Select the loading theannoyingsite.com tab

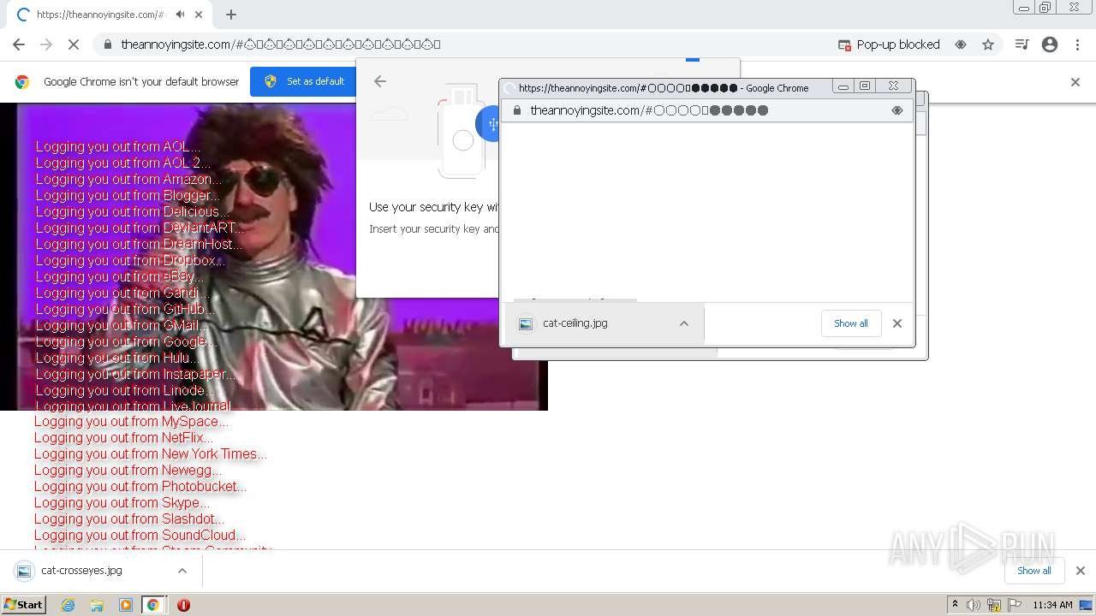(x=107, y=15)
